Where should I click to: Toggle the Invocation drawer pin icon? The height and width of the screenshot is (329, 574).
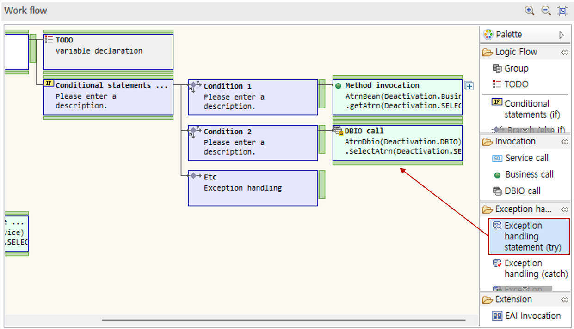pos(564,142)
